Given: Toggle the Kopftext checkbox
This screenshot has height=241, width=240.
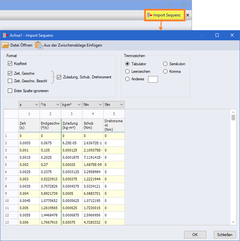Looking at the screenshot, I should [10, 64].
